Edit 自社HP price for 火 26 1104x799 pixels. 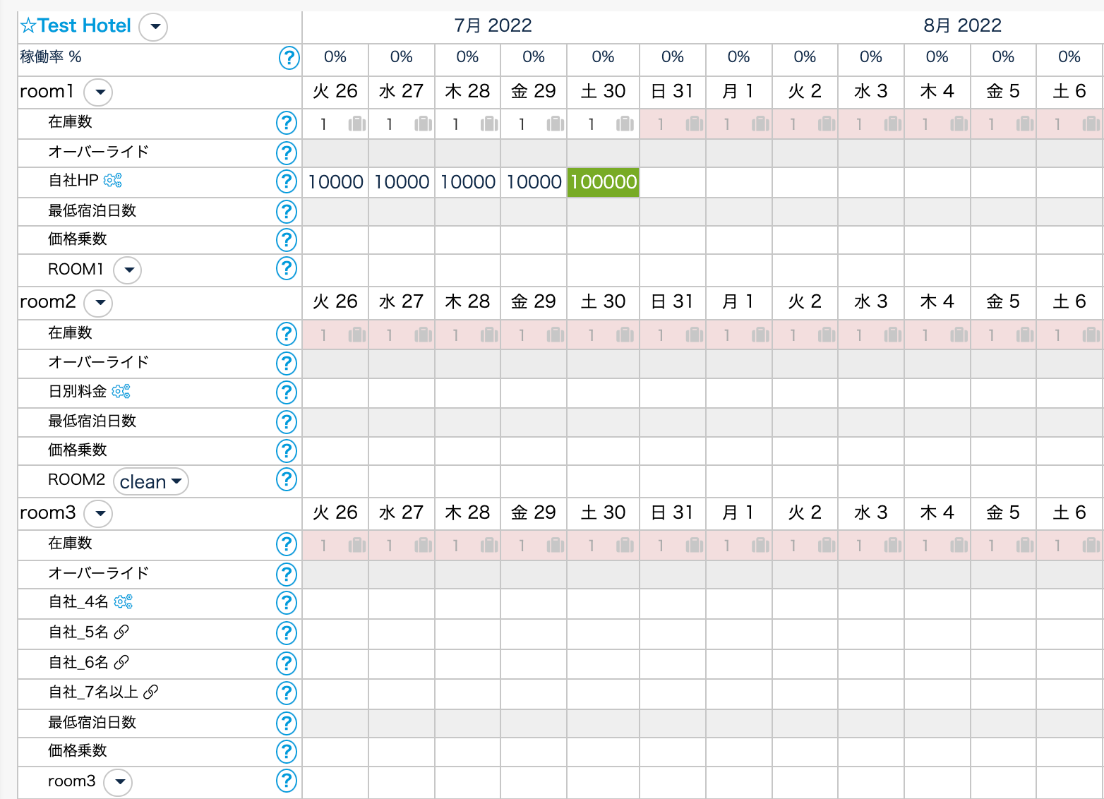[x=335, y=182]
